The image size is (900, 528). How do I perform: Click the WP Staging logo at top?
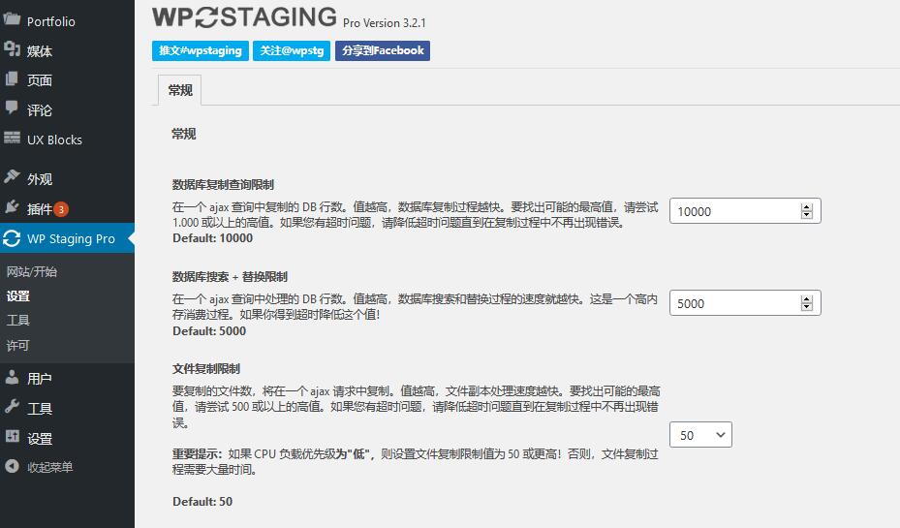[244, 17]
